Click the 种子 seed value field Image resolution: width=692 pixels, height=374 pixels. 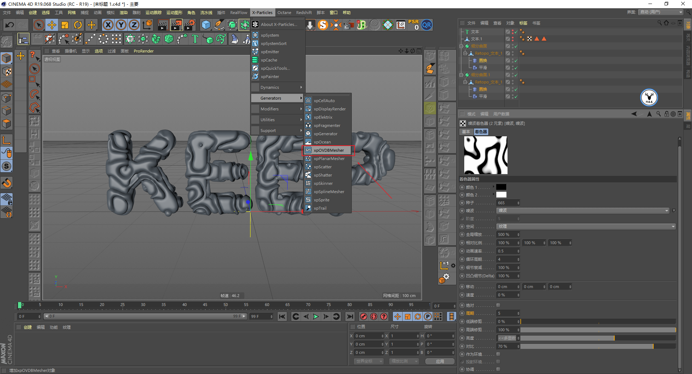[508, 203]
